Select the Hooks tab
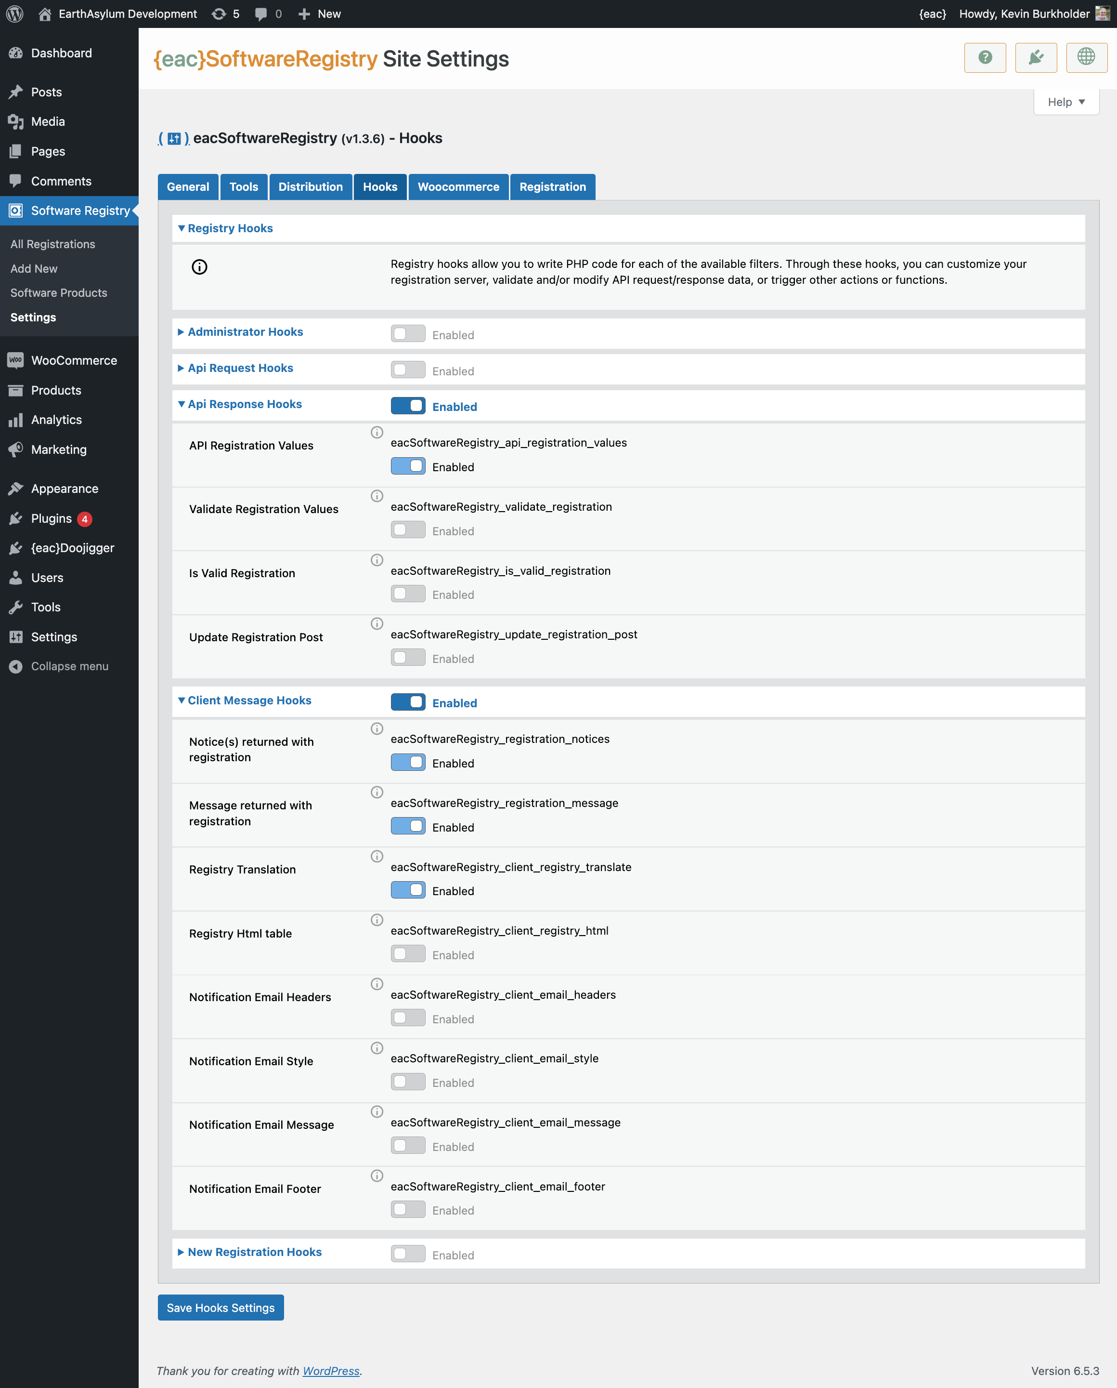 click(x=380, y=187)
